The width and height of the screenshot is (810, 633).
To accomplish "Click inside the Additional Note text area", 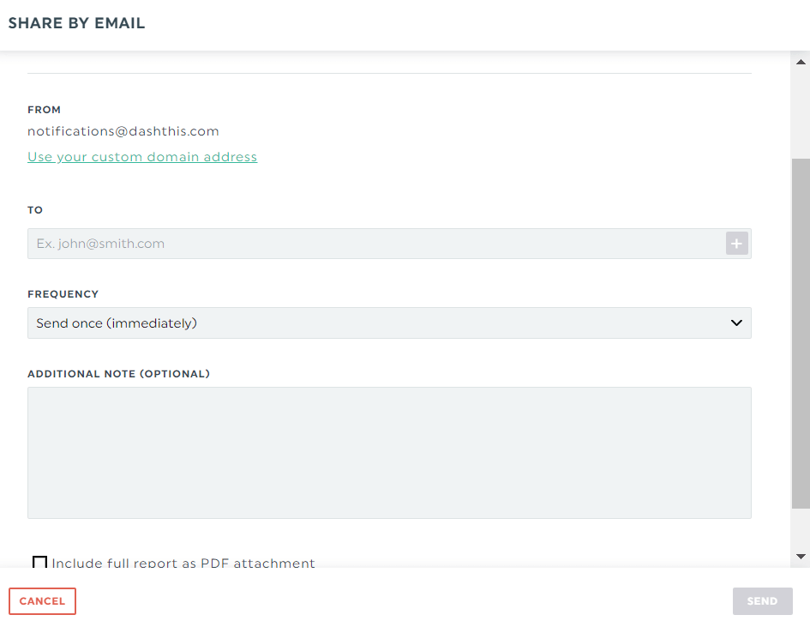I will tap(389, 453).
